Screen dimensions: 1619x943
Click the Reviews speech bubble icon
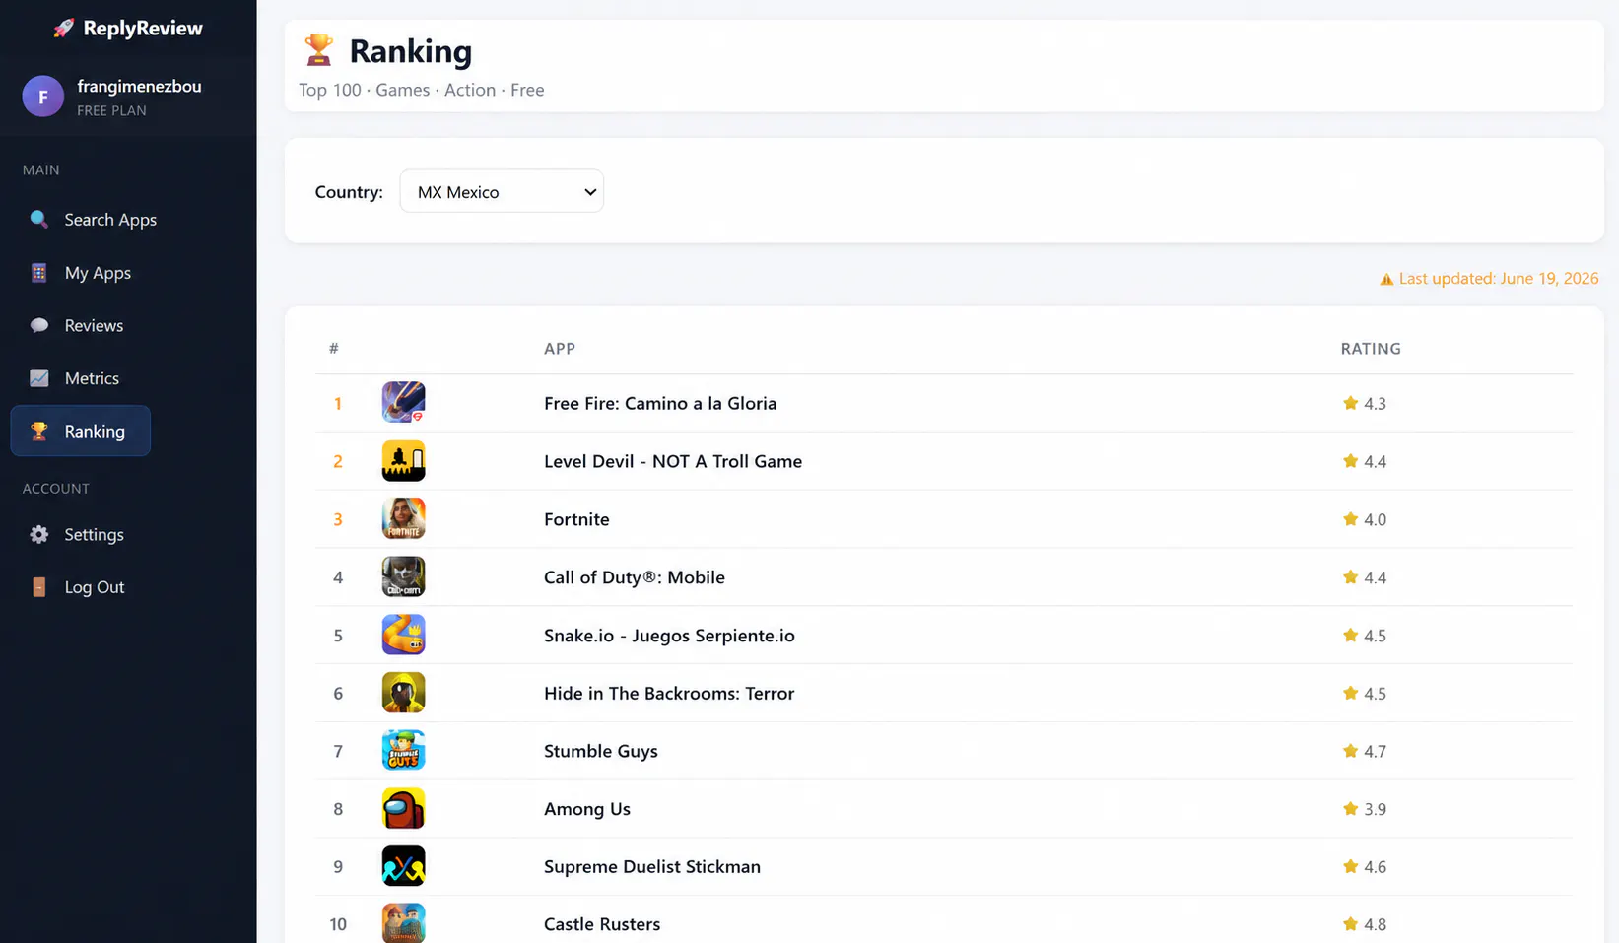pos(39,325)
